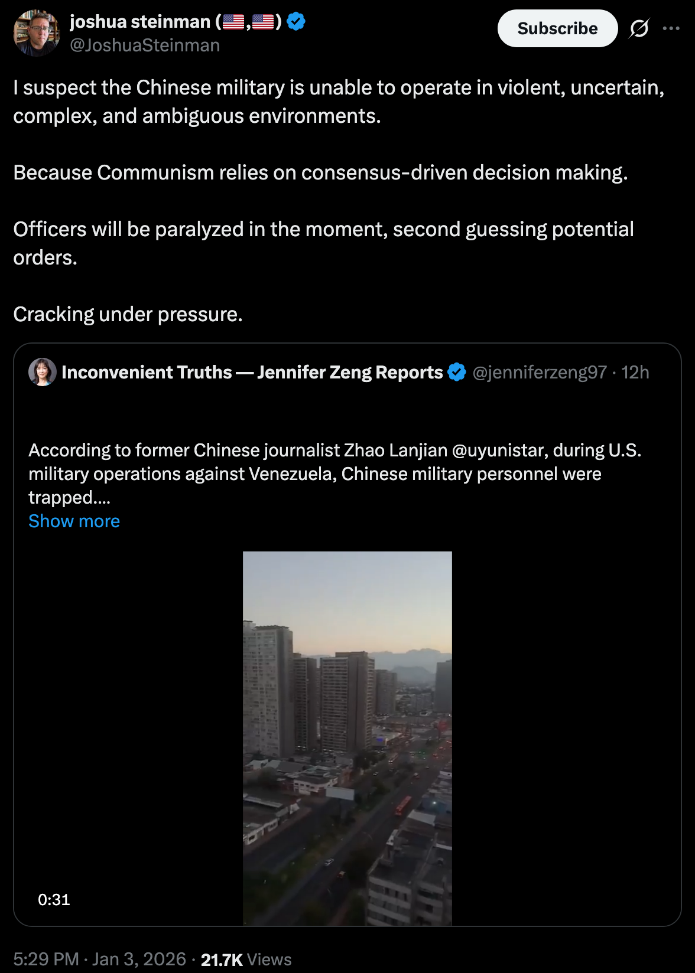Open Joshua Steinman's profile avatar
The image size is (695, 973).
tap(37, 33)
